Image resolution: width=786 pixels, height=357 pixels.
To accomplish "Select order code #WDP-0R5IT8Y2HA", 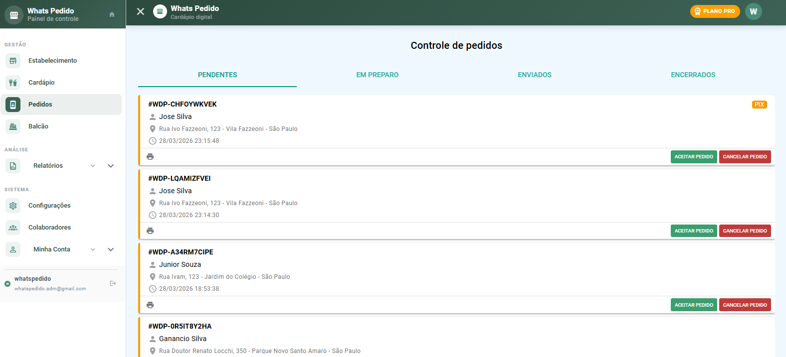I will tap(180, 327).
